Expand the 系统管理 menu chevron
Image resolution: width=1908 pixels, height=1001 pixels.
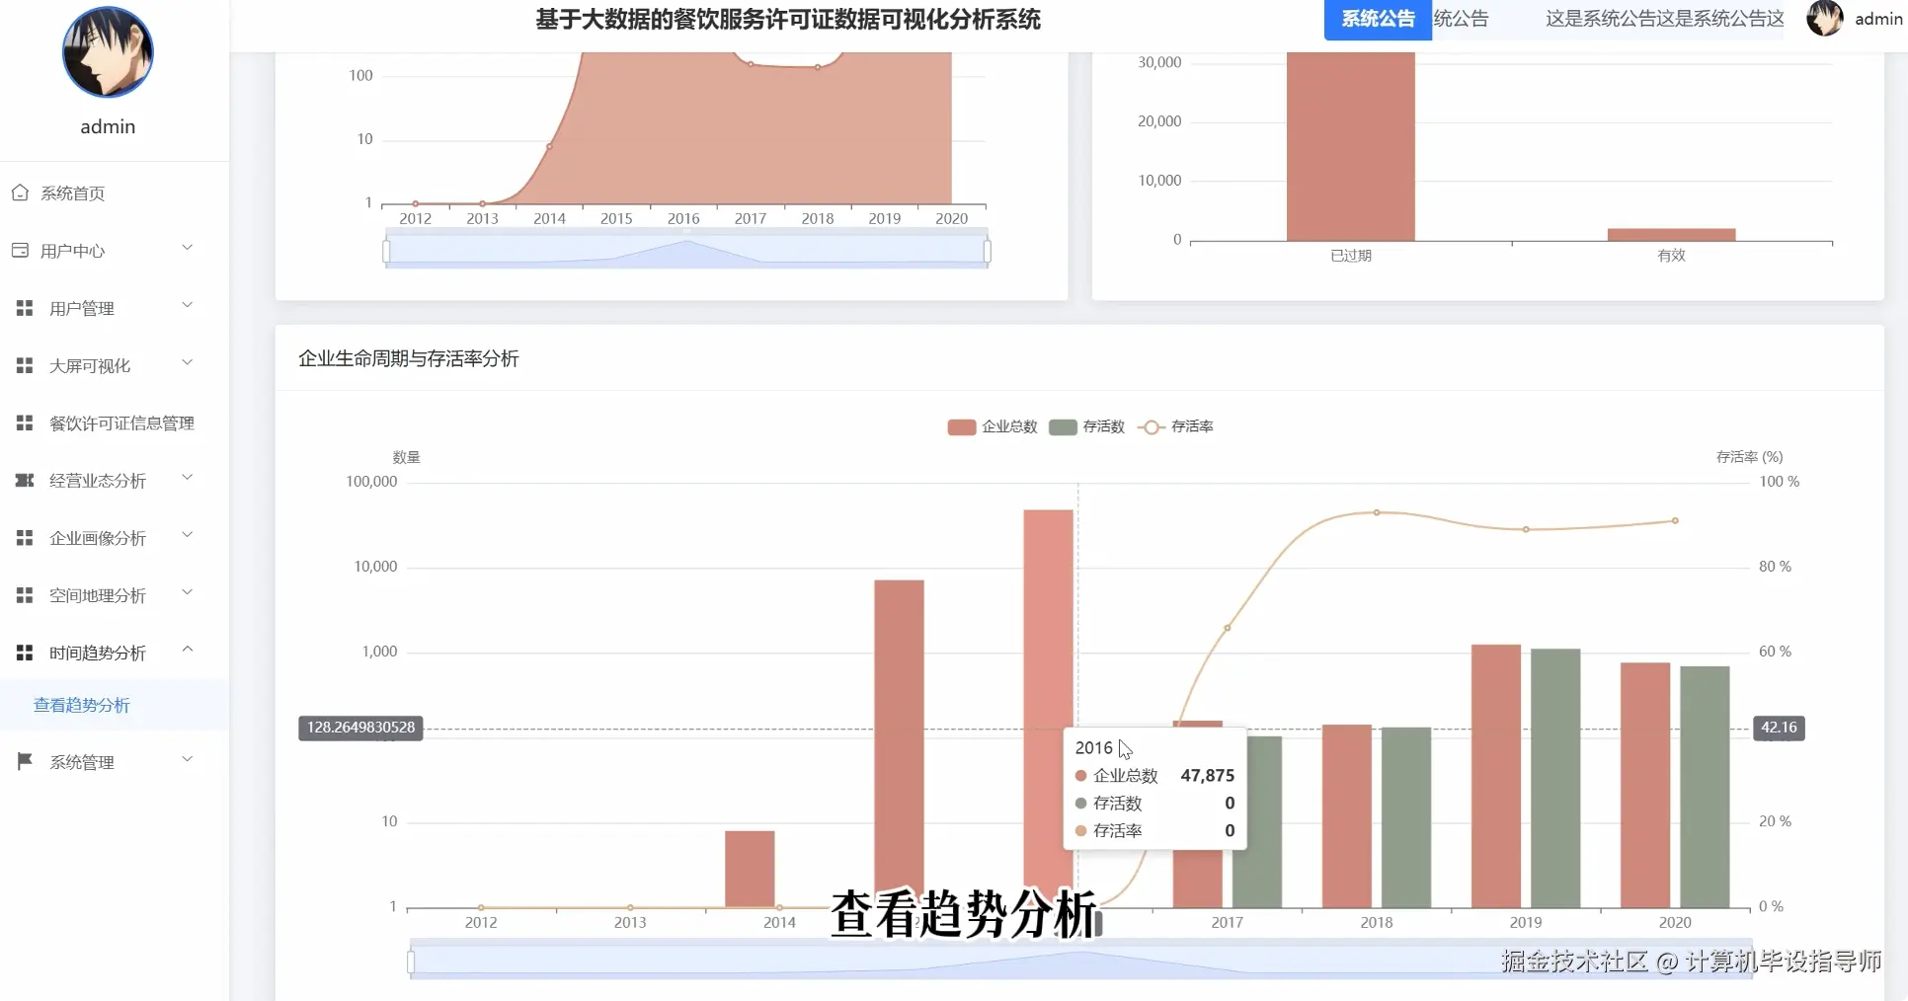(187, 759)
